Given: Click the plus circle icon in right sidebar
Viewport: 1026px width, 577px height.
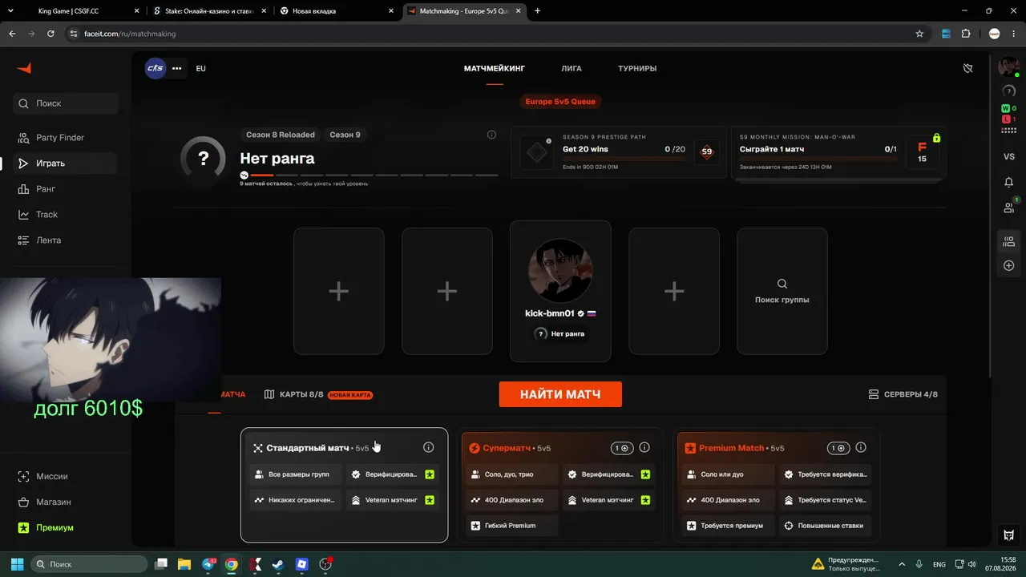Looking at the screenshot, I should pyautogui.click(x=1009, y=265).
